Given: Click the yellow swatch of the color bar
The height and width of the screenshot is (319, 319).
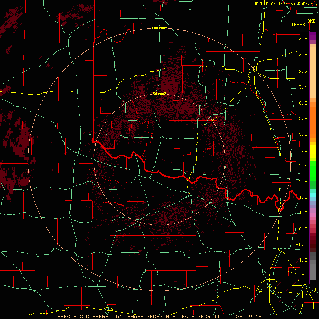Looking at the screenshot, I should click(x=313, y=152).
